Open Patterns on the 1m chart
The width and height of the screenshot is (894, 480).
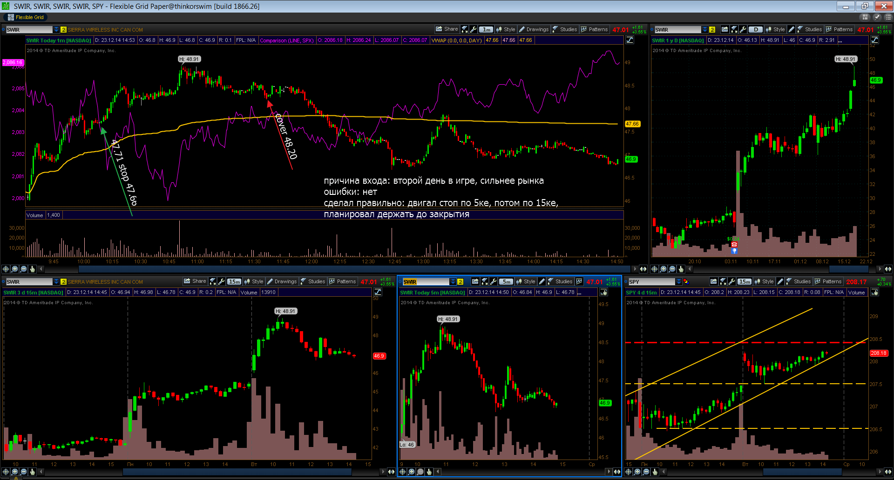pyautogui.click(x=594, y=29)
